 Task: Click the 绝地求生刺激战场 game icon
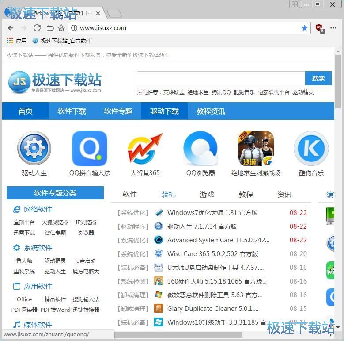click(256, 148)
